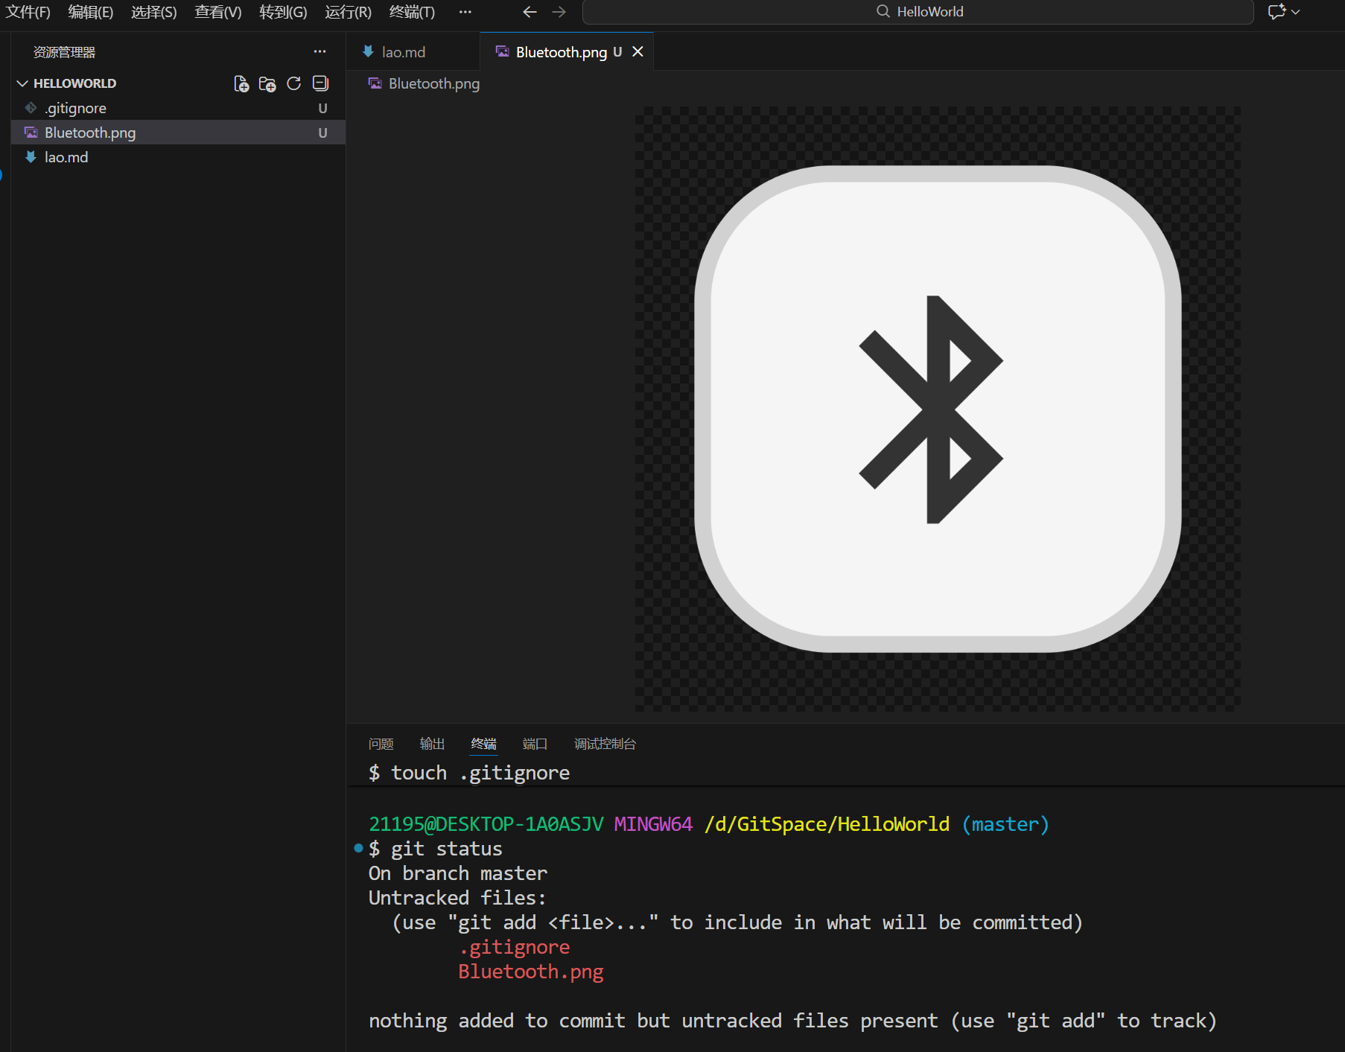Open the 查看(V) menu
Screen dimensions: 1345x1052
pyautogui.click(x=218, y=12)
